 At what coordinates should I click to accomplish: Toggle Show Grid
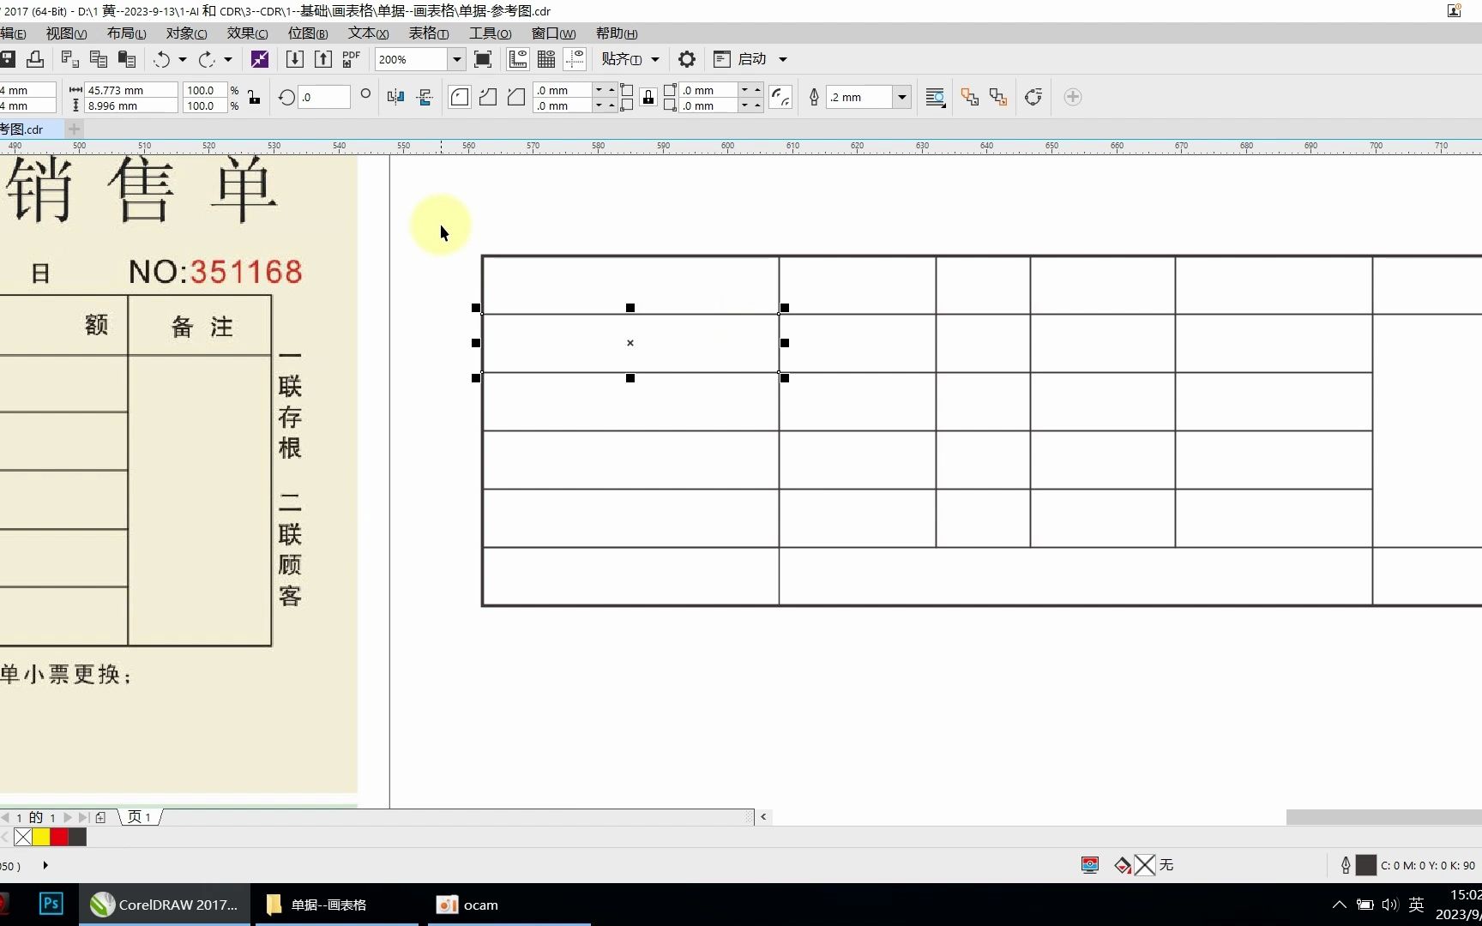(x=546, y=59)
